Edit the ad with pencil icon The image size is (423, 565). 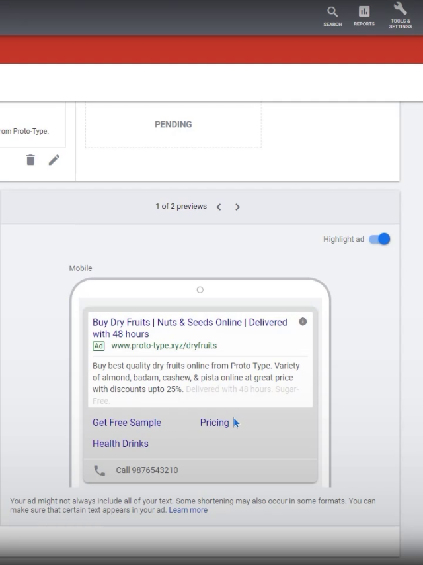click(x=54, y=160)
